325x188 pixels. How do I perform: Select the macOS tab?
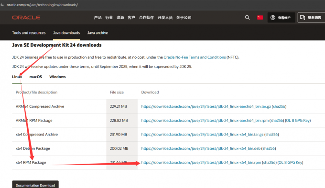(x=36, y=77)
